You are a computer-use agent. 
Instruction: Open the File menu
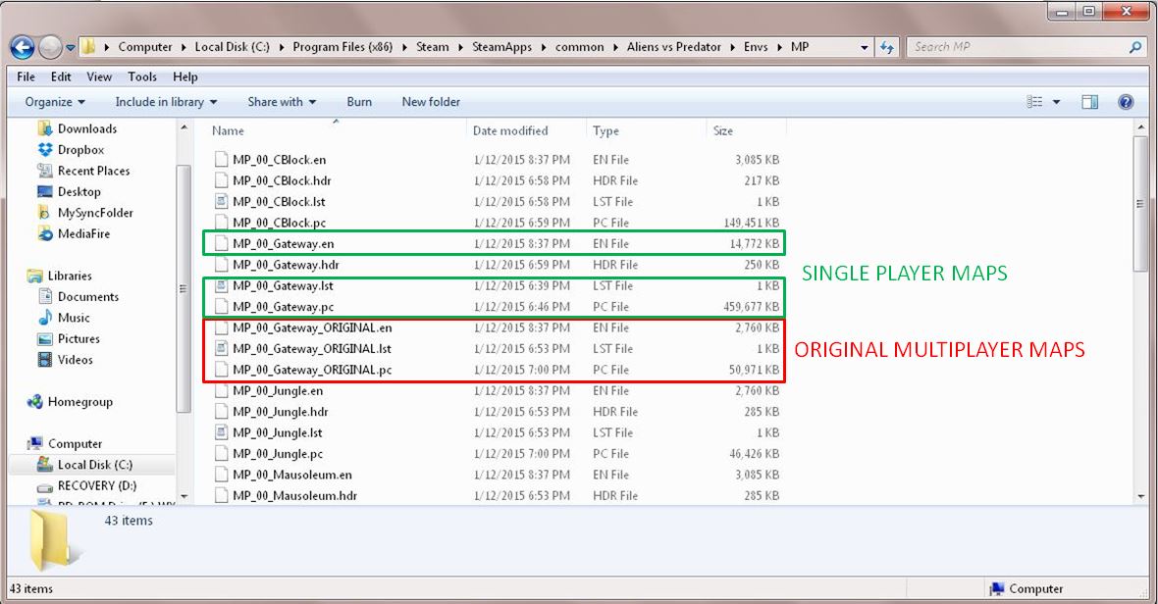coord(26,76)
